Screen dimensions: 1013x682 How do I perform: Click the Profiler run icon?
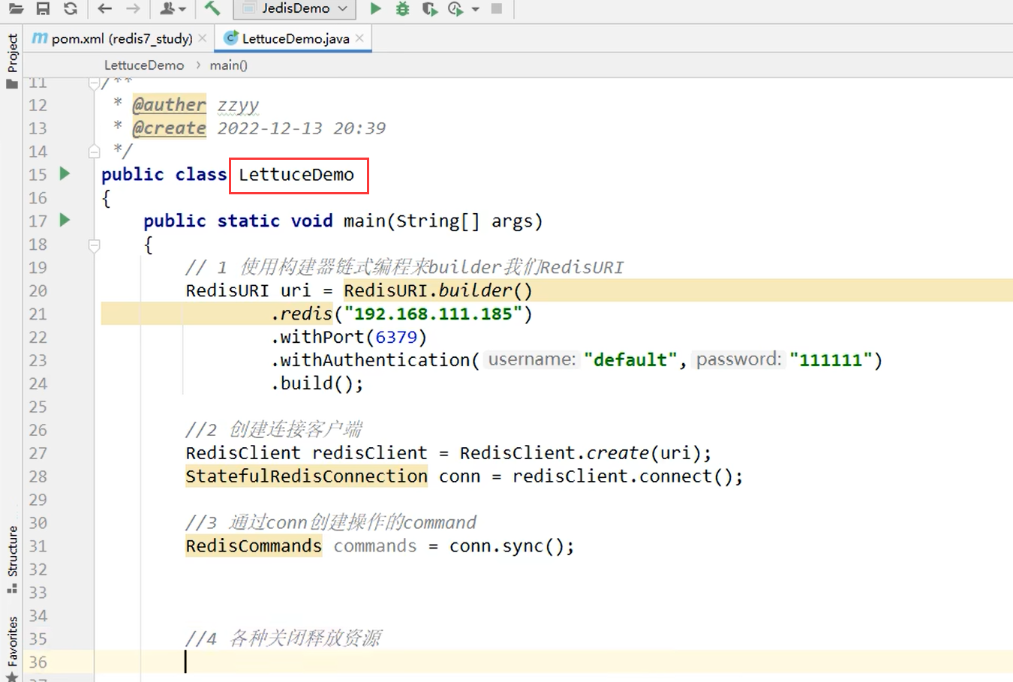(x=455, y=9)
